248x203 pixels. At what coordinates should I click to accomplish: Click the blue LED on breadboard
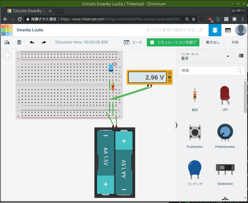(111, 68)
